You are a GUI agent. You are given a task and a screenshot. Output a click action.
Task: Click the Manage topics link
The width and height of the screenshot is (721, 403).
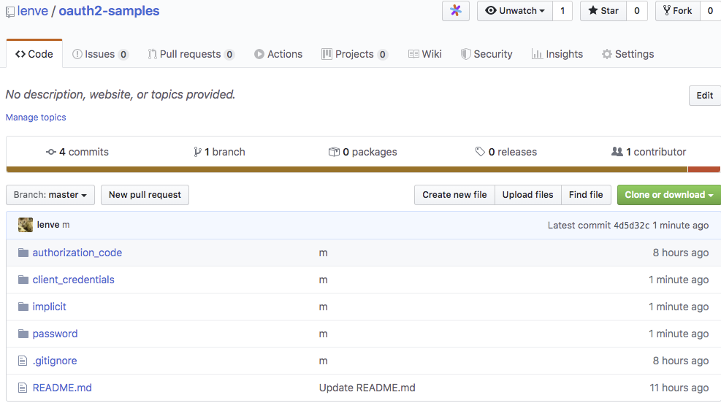click(x=36, y=118)
